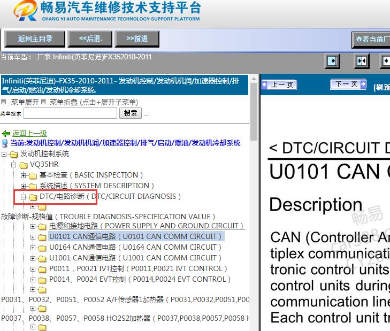
Task: Click U1001 CAN folder icon
Action: pyautogui.click(x=42, y=259)
